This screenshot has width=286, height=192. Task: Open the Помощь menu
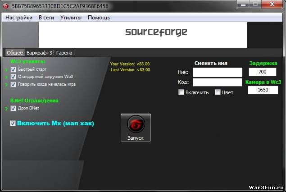(x=99, y=18)
